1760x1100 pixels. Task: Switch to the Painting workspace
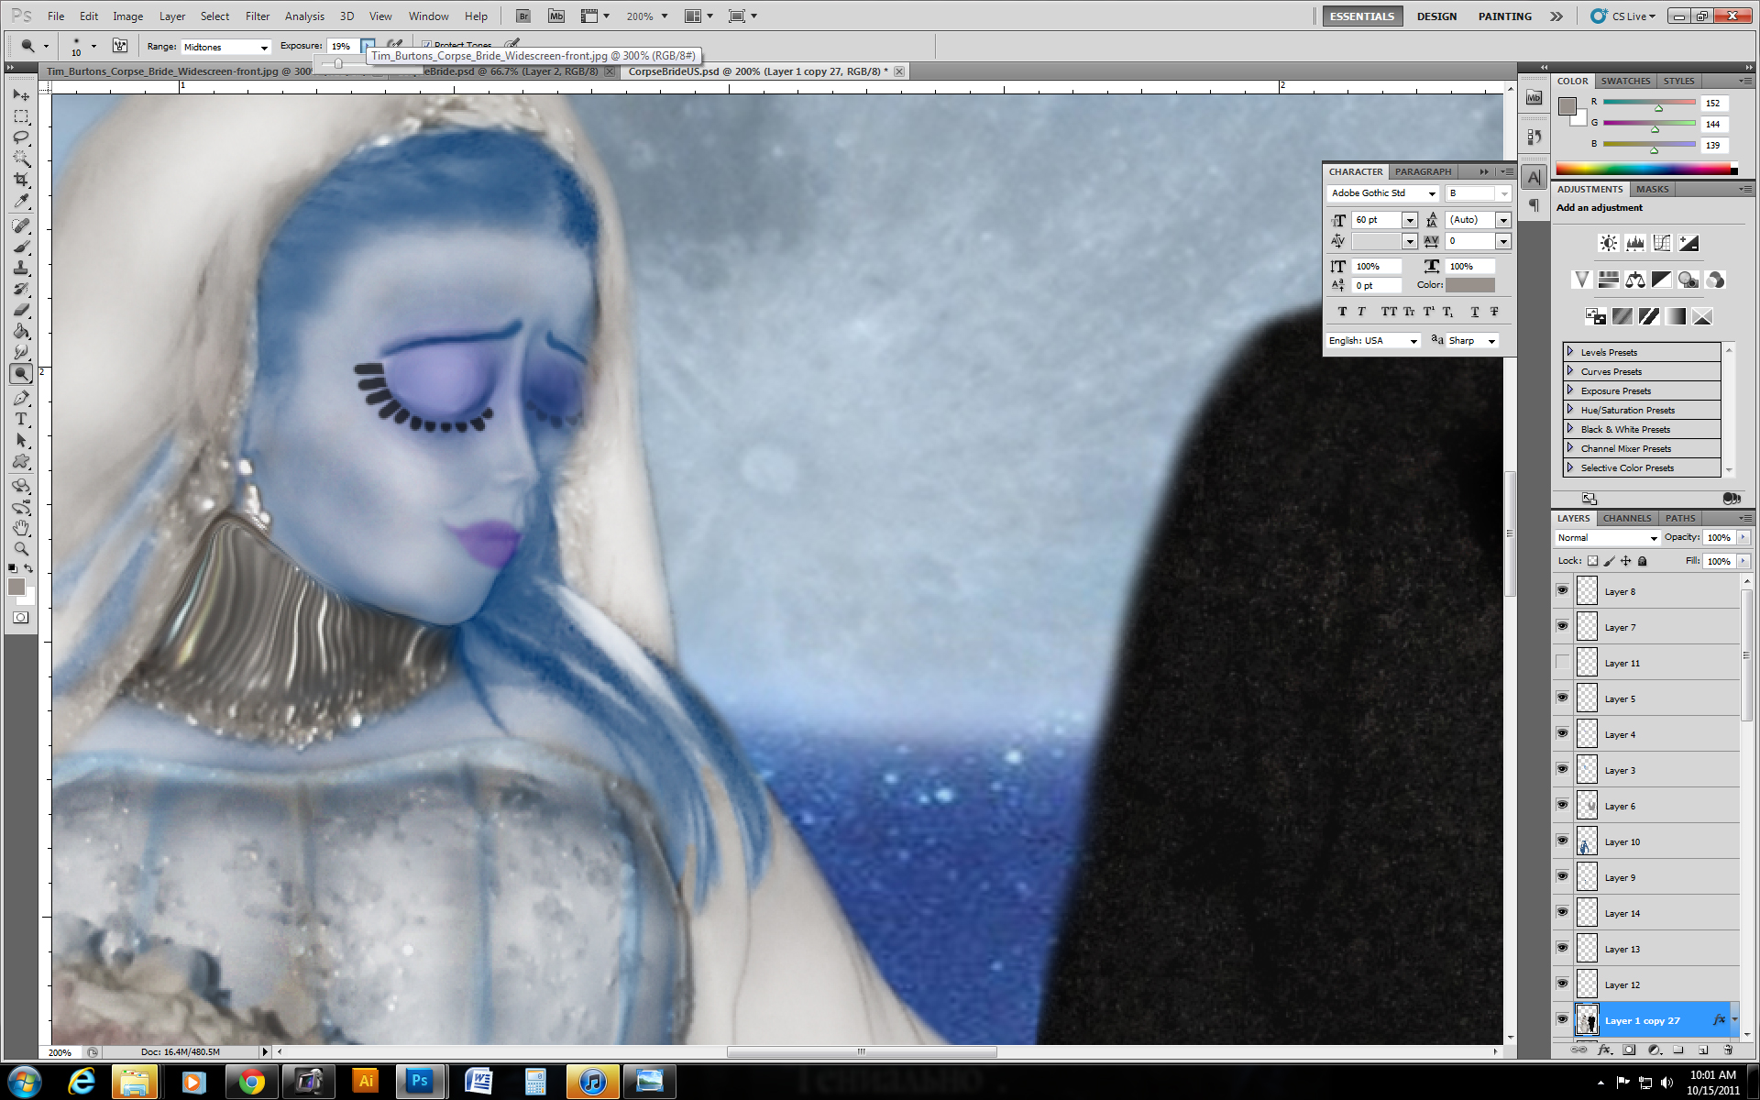coord(1504,16)
